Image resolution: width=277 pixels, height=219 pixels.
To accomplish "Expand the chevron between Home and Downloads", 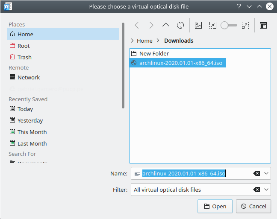I will pyautogui.click(x=158, y=41).
